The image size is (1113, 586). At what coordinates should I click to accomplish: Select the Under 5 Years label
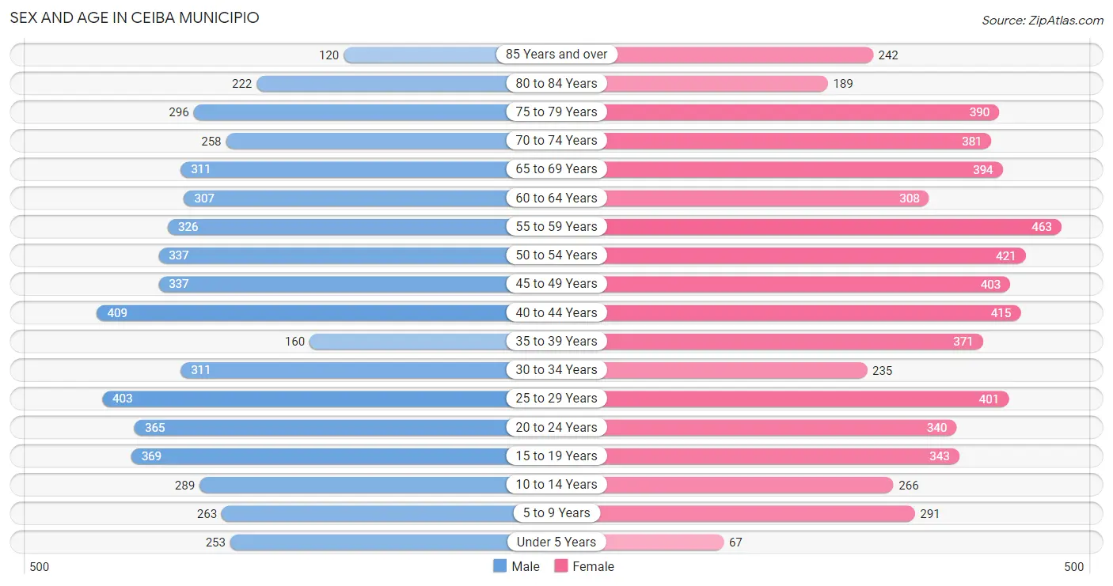pos(556,542)
